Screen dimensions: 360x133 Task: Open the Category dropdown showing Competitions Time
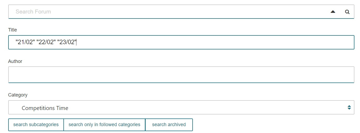pyautogui.click(x=181, y=107)
